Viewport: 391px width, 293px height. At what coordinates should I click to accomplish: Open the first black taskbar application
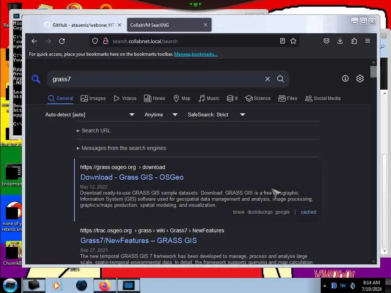pyautogui.click(x=34, y=285)
